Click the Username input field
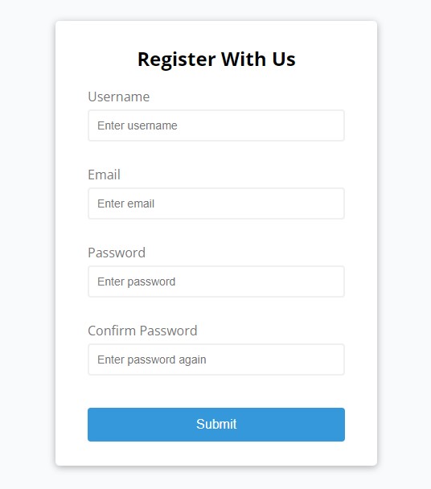 point(216,125)
